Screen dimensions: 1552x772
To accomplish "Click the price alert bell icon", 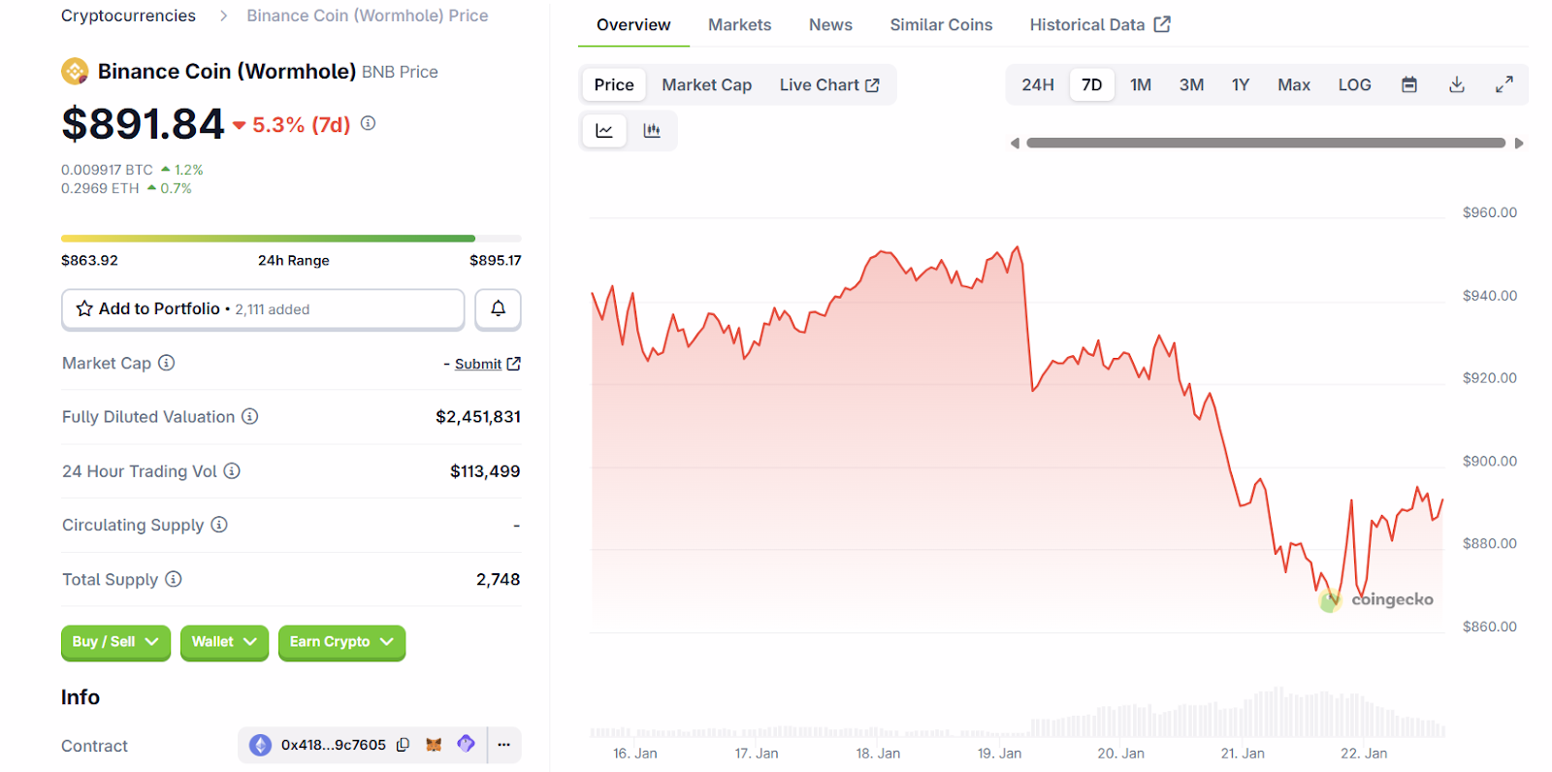I will [498, 308].
